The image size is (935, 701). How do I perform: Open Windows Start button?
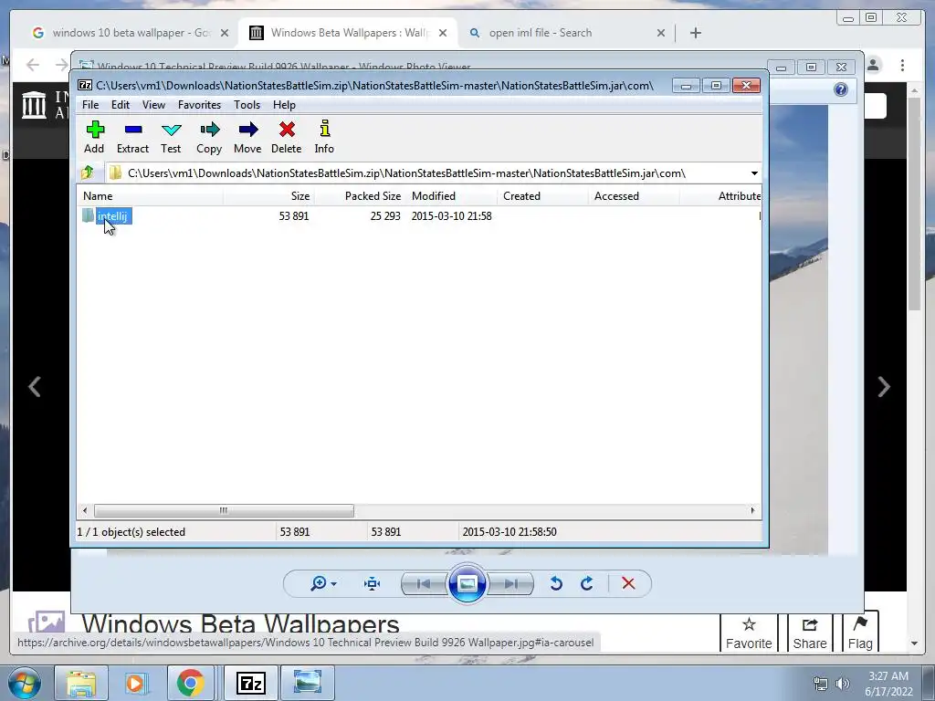23,683
